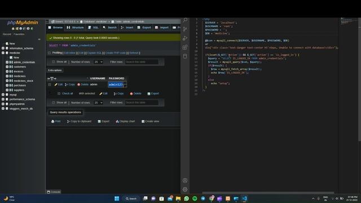Click the upper Filter rows search field

point(142,62)
